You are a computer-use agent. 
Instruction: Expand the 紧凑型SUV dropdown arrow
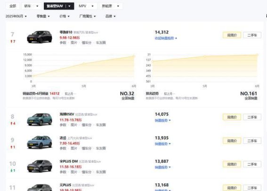pyautogui.click(x=70, y=6)
